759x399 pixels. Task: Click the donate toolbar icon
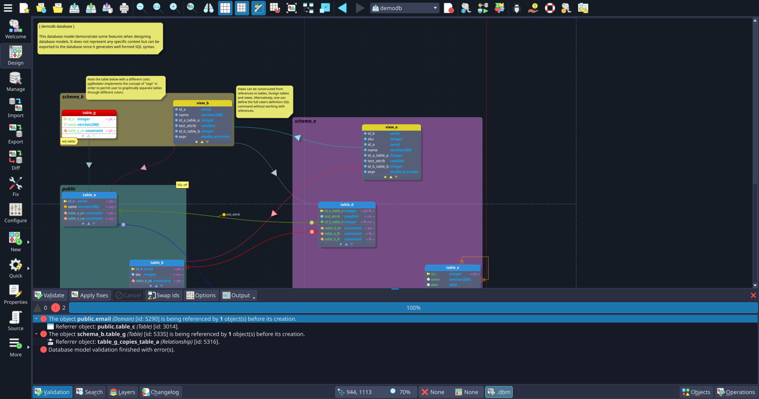pyautogui.click(x=533, y=8)
